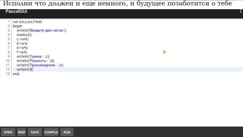Click the 'f:=a/b;' line
The height and width of the screenshot is (137, 243).
(22, 52)
